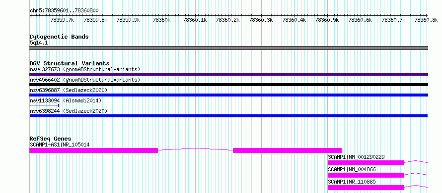Click the 78359.7k ruler tick label
This screenshot has height=193, width=442.
coord(62,20)
